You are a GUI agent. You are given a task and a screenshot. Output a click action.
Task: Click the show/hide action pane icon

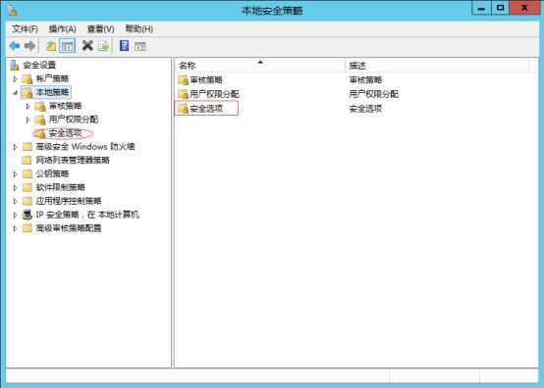[x=140, y=46]
